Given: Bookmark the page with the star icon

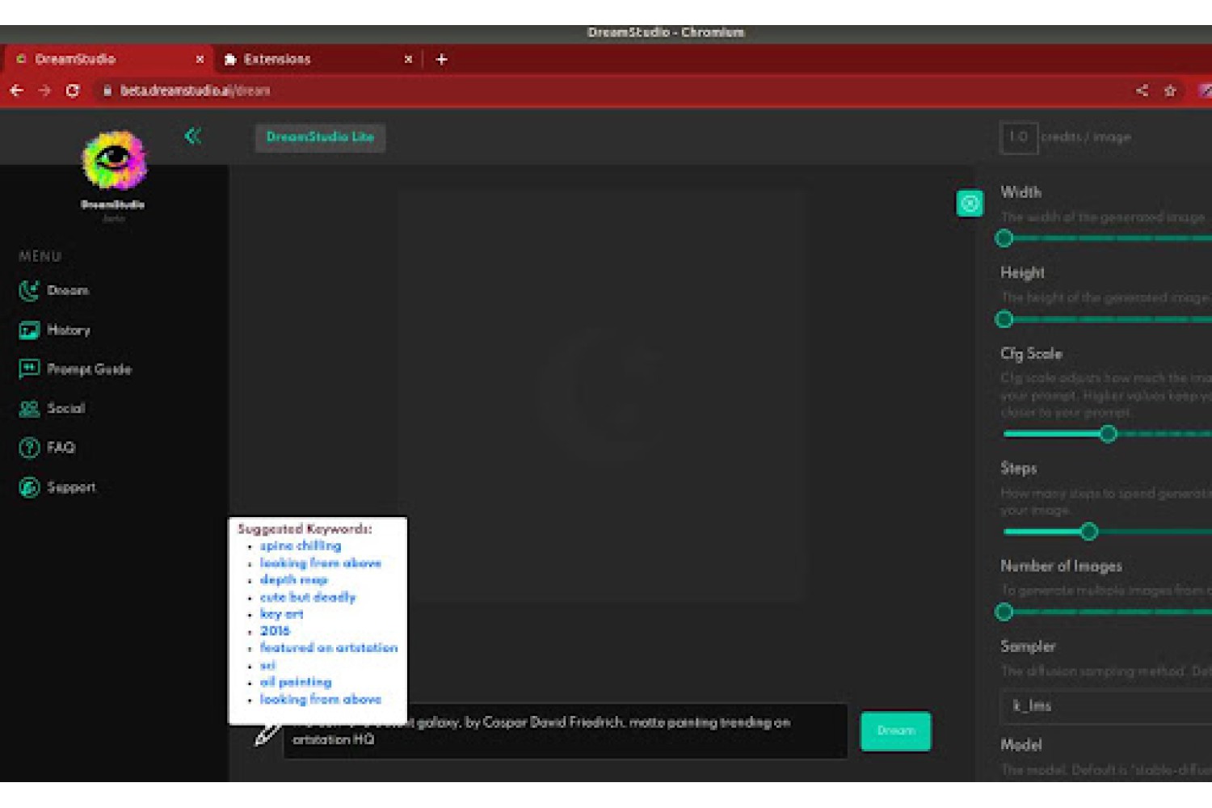Looking at the screenshot, I should coord(1170,90).
